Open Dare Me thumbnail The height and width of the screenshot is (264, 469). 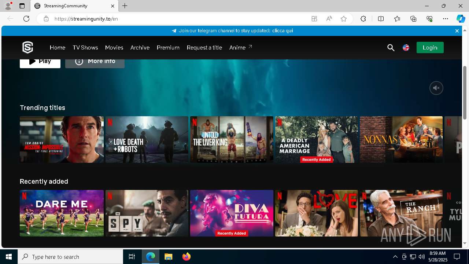[x=62, y=213]
